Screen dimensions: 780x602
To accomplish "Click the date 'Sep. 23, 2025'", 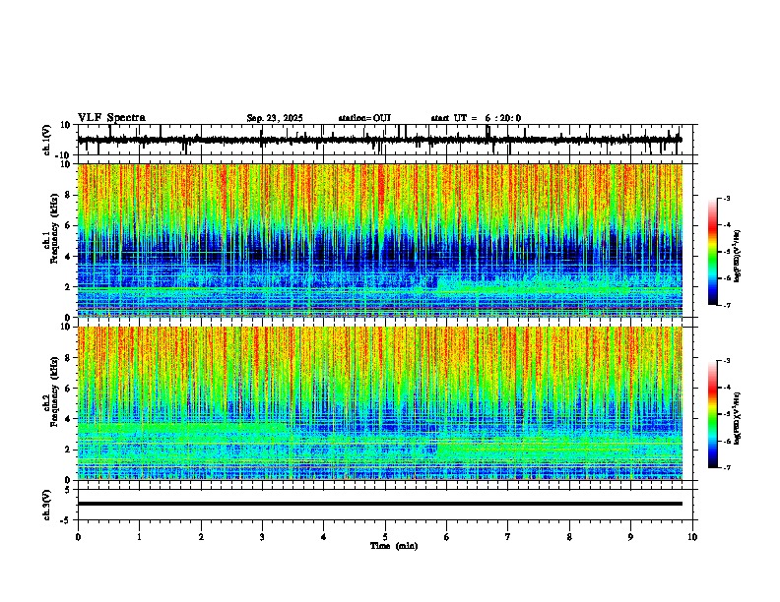I will pyautogui.click(x=275, y=118).
